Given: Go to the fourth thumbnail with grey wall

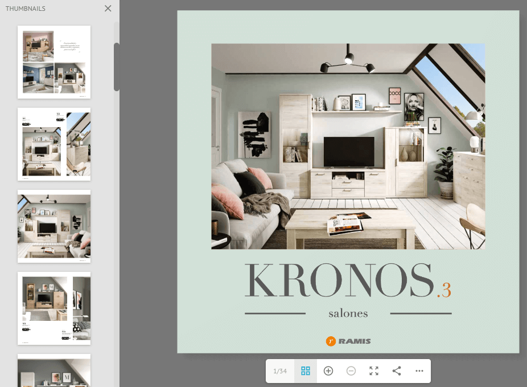Looking at the screenshot, I should coord(54,308).
